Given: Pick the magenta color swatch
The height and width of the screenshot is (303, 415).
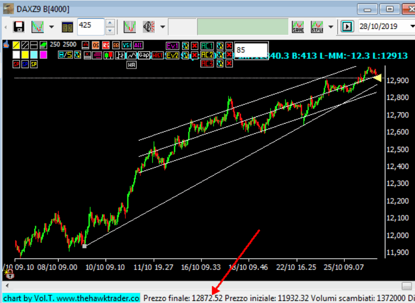Looking at the screenshot, I should point(43,55).
